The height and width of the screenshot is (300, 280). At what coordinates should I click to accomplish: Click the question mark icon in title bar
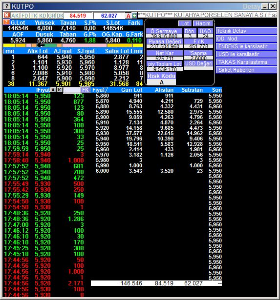point(7,6)
